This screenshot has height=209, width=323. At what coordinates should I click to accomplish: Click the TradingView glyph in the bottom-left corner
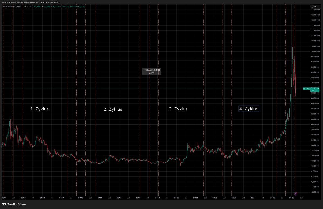click(4, 205)
